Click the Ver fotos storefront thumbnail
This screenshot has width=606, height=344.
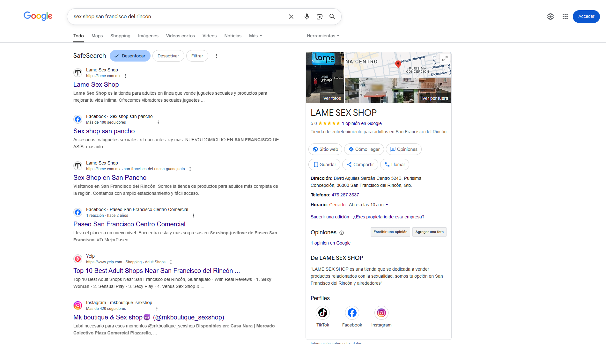[x=325, y=78]
